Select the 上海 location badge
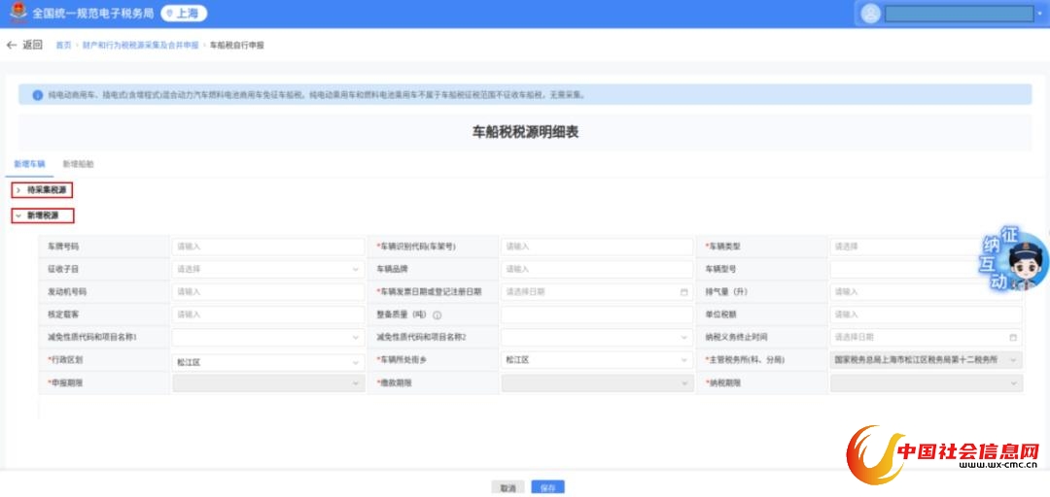The height and width of the screenshot is (497, 1050). (184, 14)
